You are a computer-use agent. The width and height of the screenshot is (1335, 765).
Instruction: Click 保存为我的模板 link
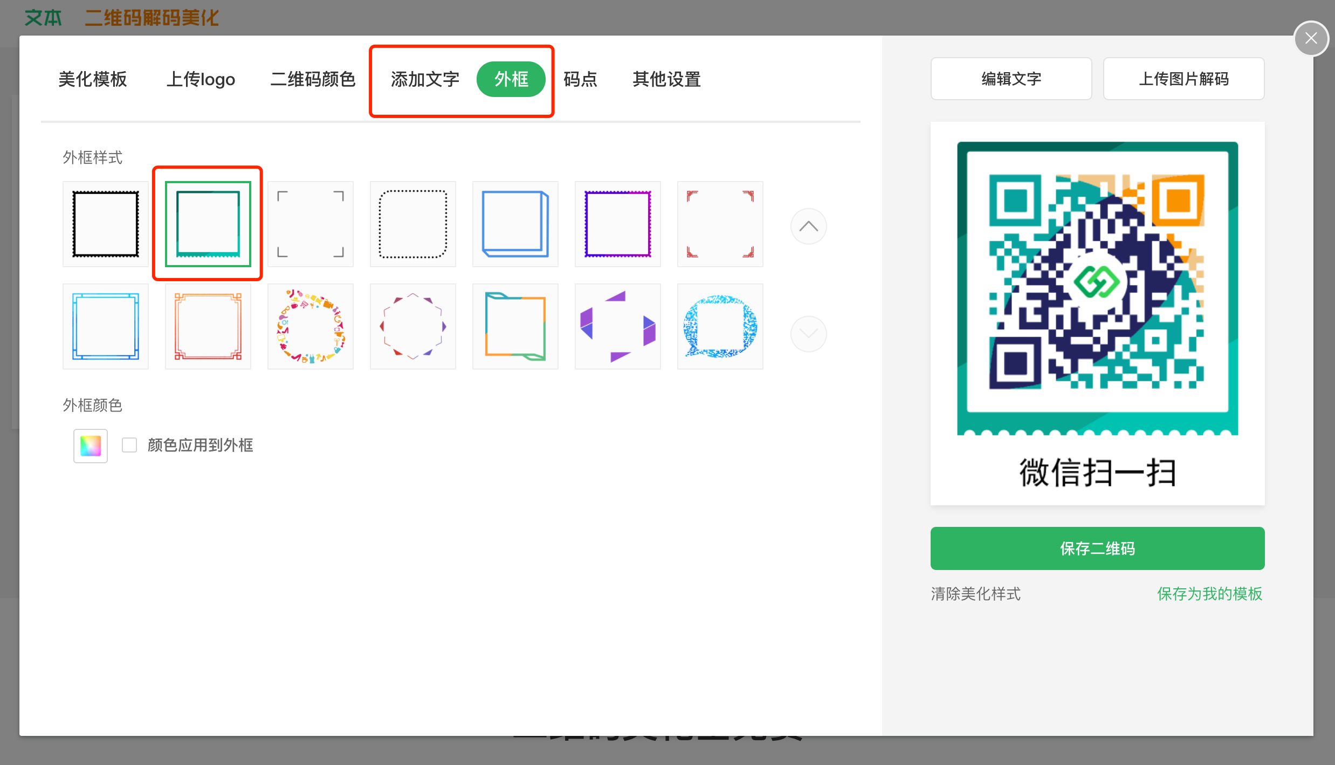pyautogui.click(x=1210, y=594)
